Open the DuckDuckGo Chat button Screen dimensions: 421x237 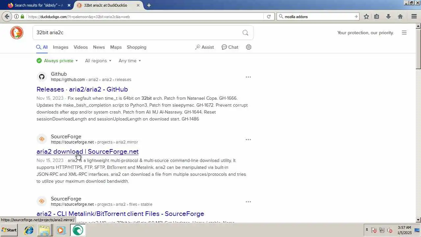click(230, 47)
